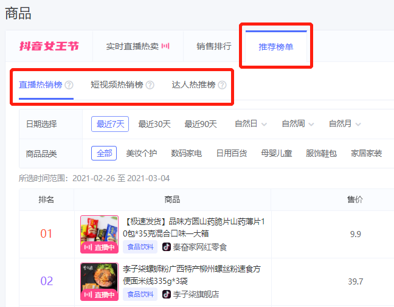Filter by 家居家装 category

click(367, 153)
